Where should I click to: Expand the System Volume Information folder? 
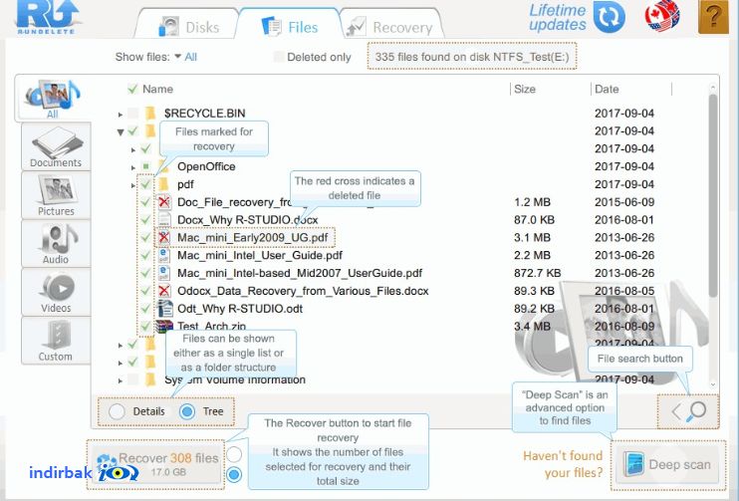point(121,380)
